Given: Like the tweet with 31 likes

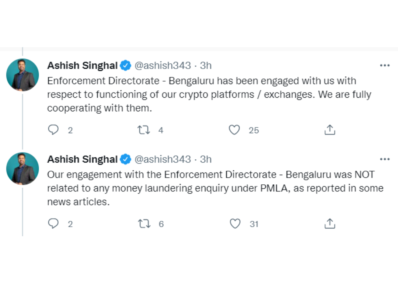Looking at the screenshot, I should (235, 223).
